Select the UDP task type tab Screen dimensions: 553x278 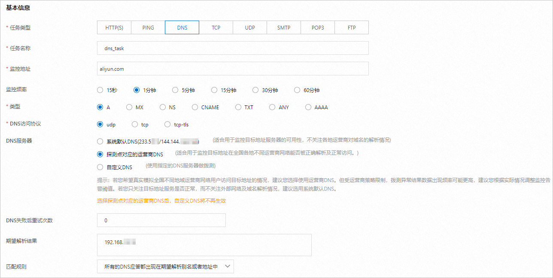(x=250, y=27)
